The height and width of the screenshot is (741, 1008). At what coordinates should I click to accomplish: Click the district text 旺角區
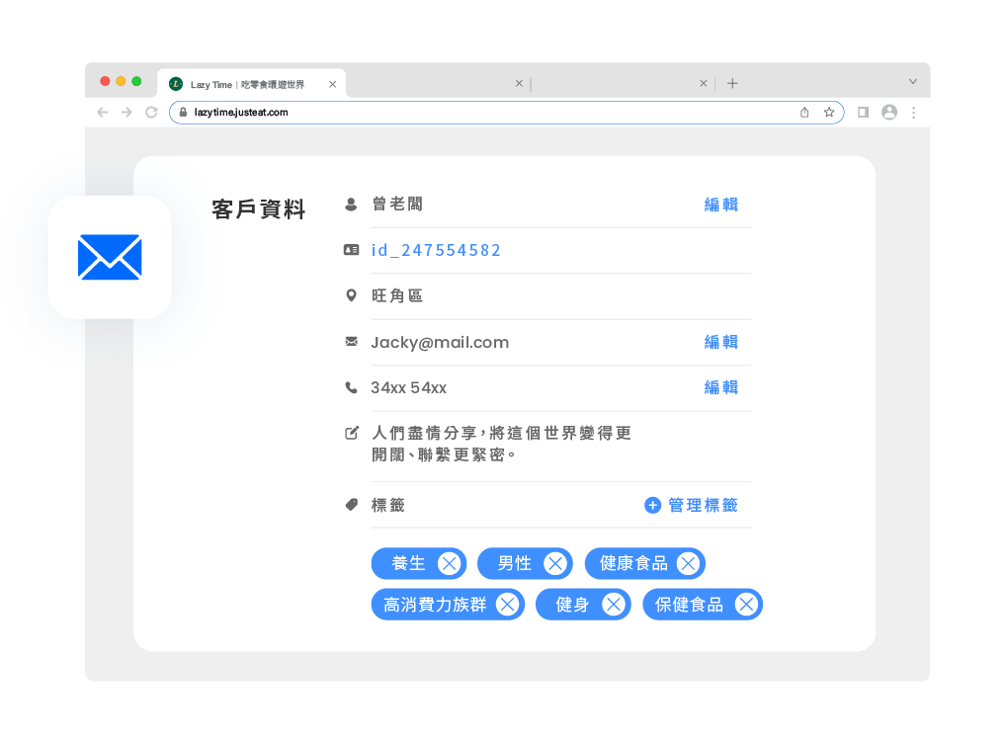397,295
